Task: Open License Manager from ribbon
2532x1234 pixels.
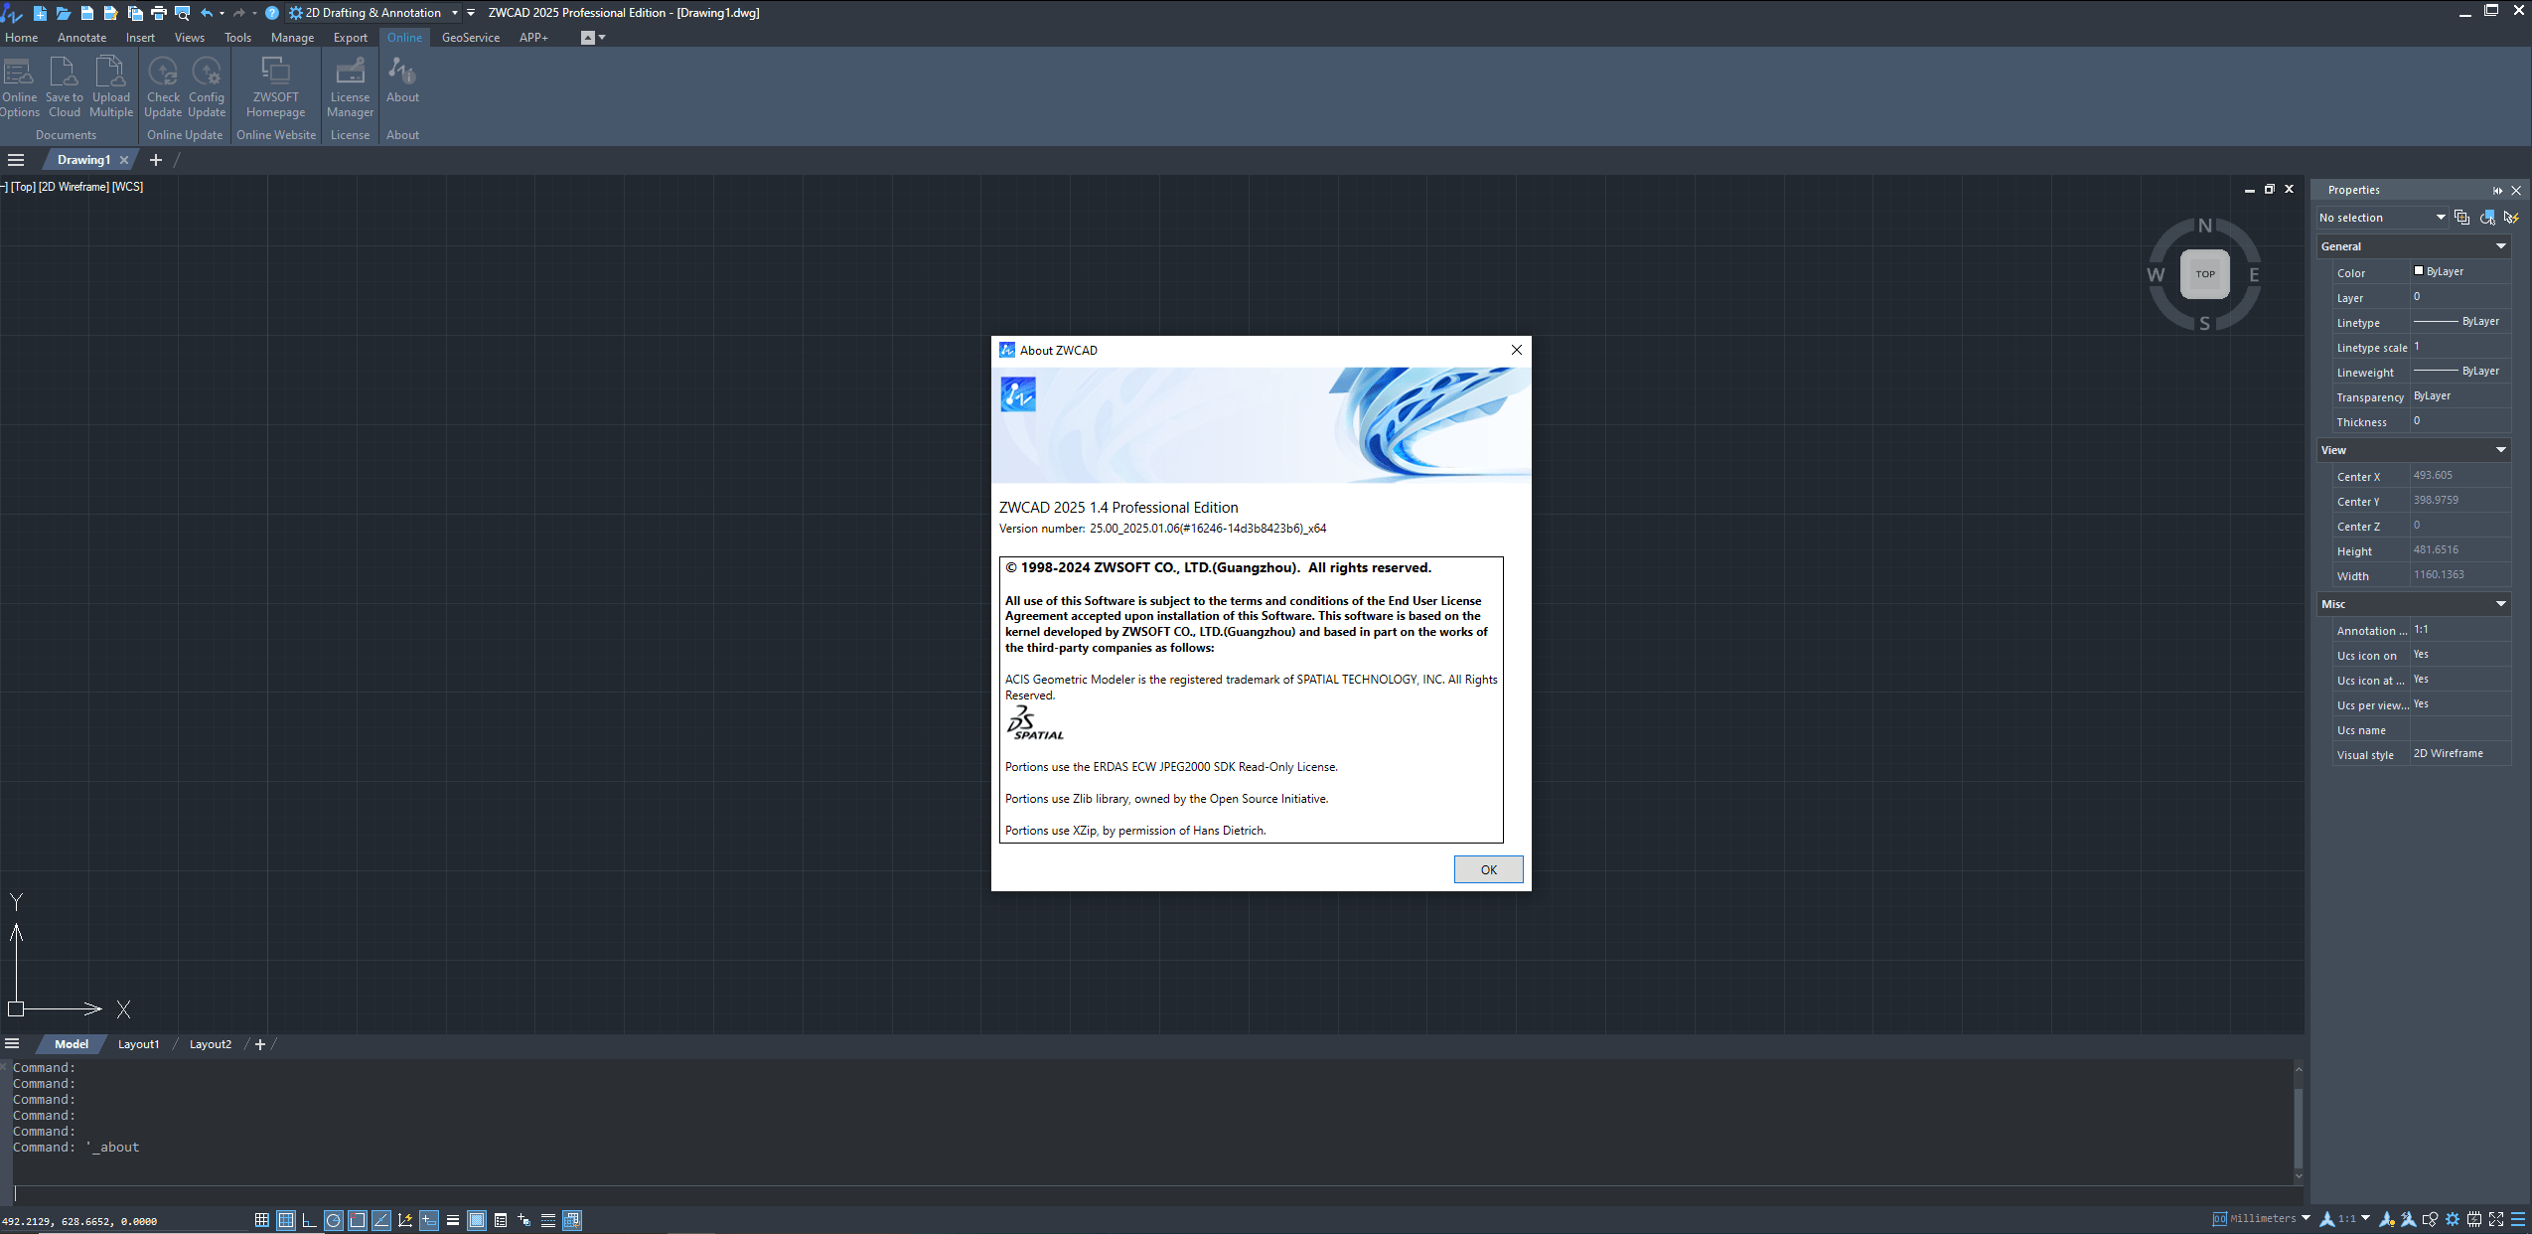Action: click(350, 86)
